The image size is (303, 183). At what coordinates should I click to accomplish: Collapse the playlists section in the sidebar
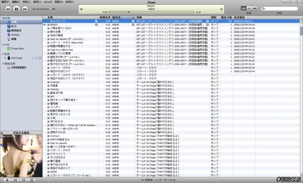(3, 64)
